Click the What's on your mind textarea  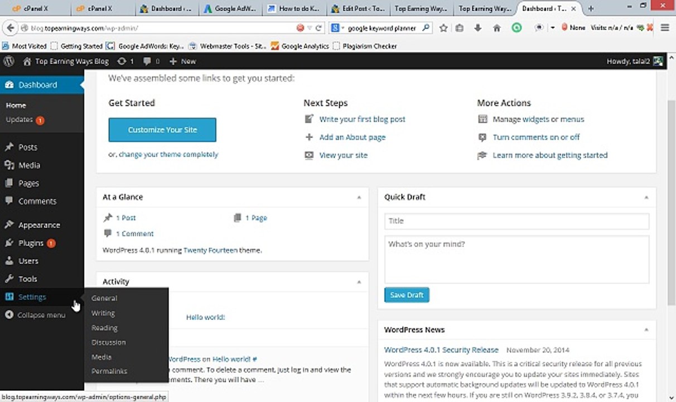tap(516, 260)
